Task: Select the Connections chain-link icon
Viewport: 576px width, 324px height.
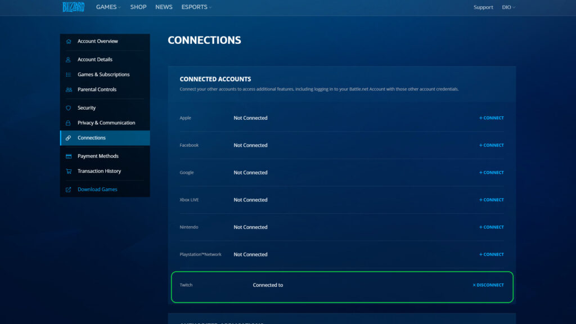Action: pos(68,137)
